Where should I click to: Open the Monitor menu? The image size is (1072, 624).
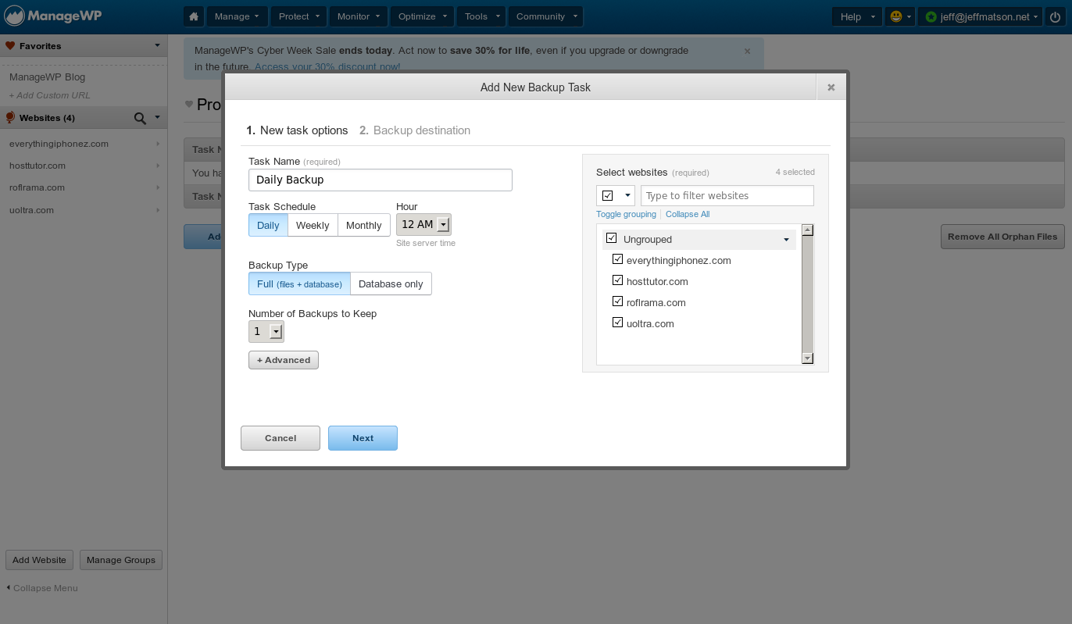coord(359,16)
